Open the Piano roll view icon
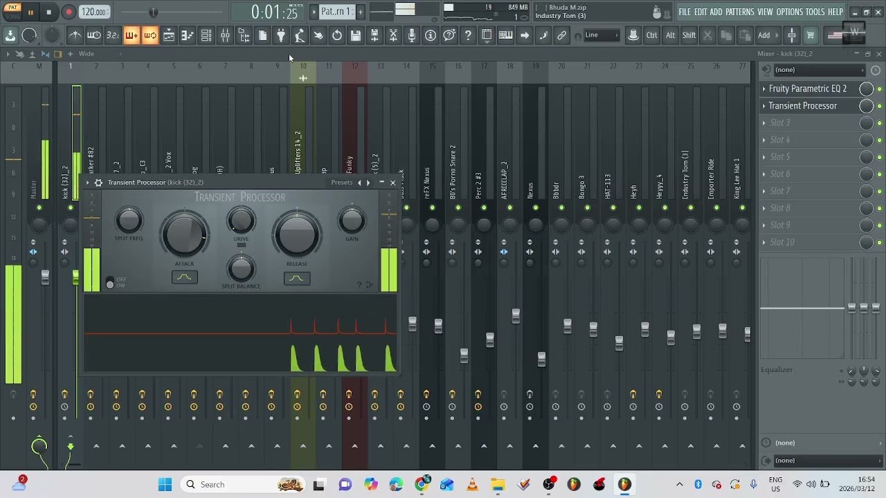886x498 pixels. pos(188,35)
